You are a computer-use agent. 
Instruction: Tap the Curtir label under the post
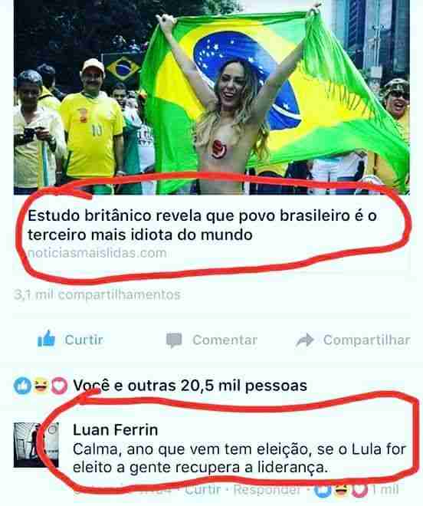pyautogui.click(x=84, y=340)
